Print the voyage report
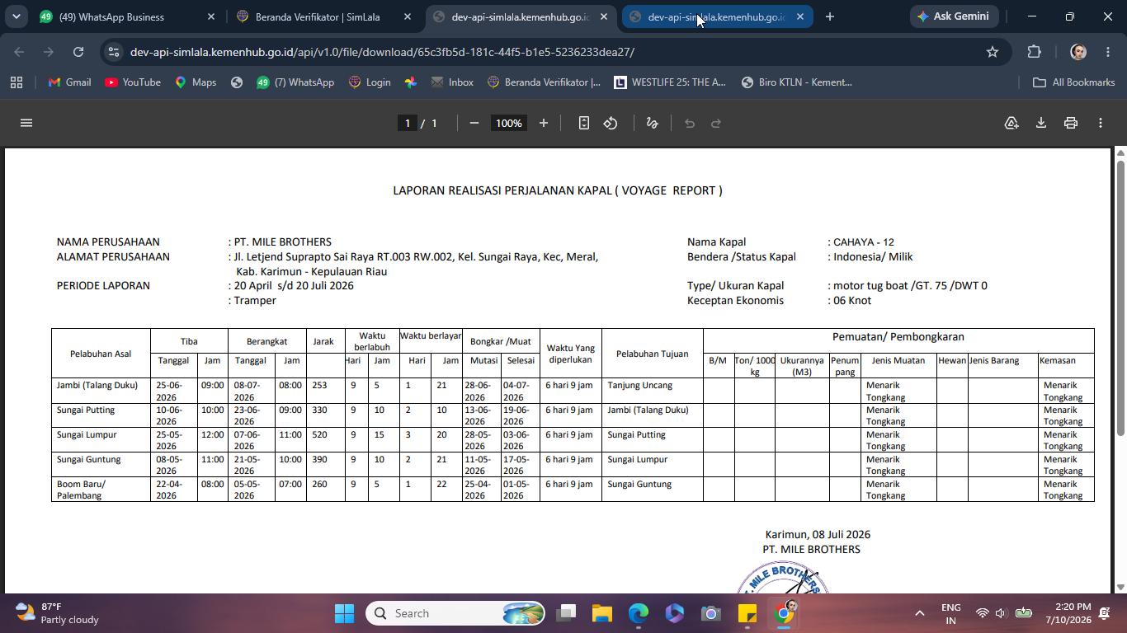This screenshot has height=633, width=1127. 1071,123
